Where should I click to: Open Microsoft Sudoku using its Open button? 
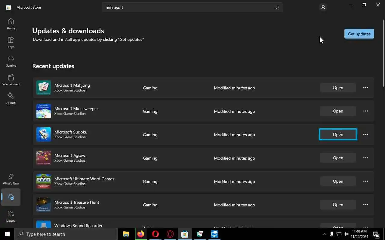tap(338, 134)
